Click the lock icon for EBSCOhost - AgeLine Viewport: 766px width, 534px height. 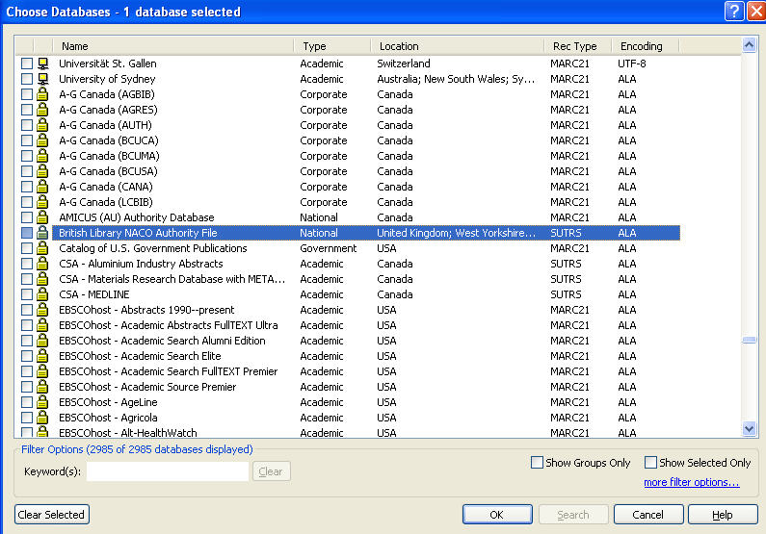click(43, 402)
